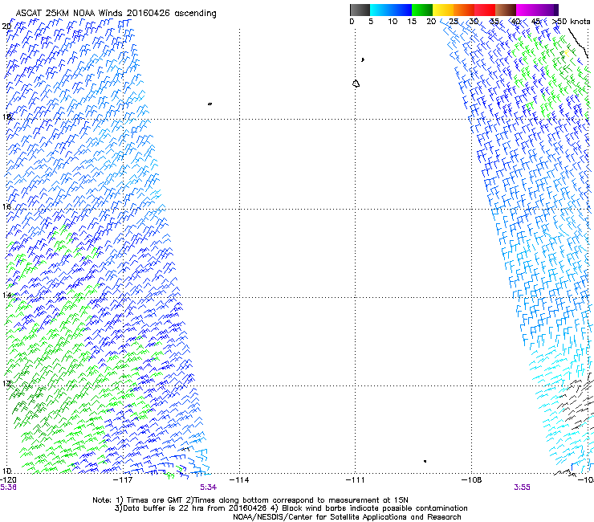
Task: Click the longitude label '-108'
Action: click(x=472, y=480)
